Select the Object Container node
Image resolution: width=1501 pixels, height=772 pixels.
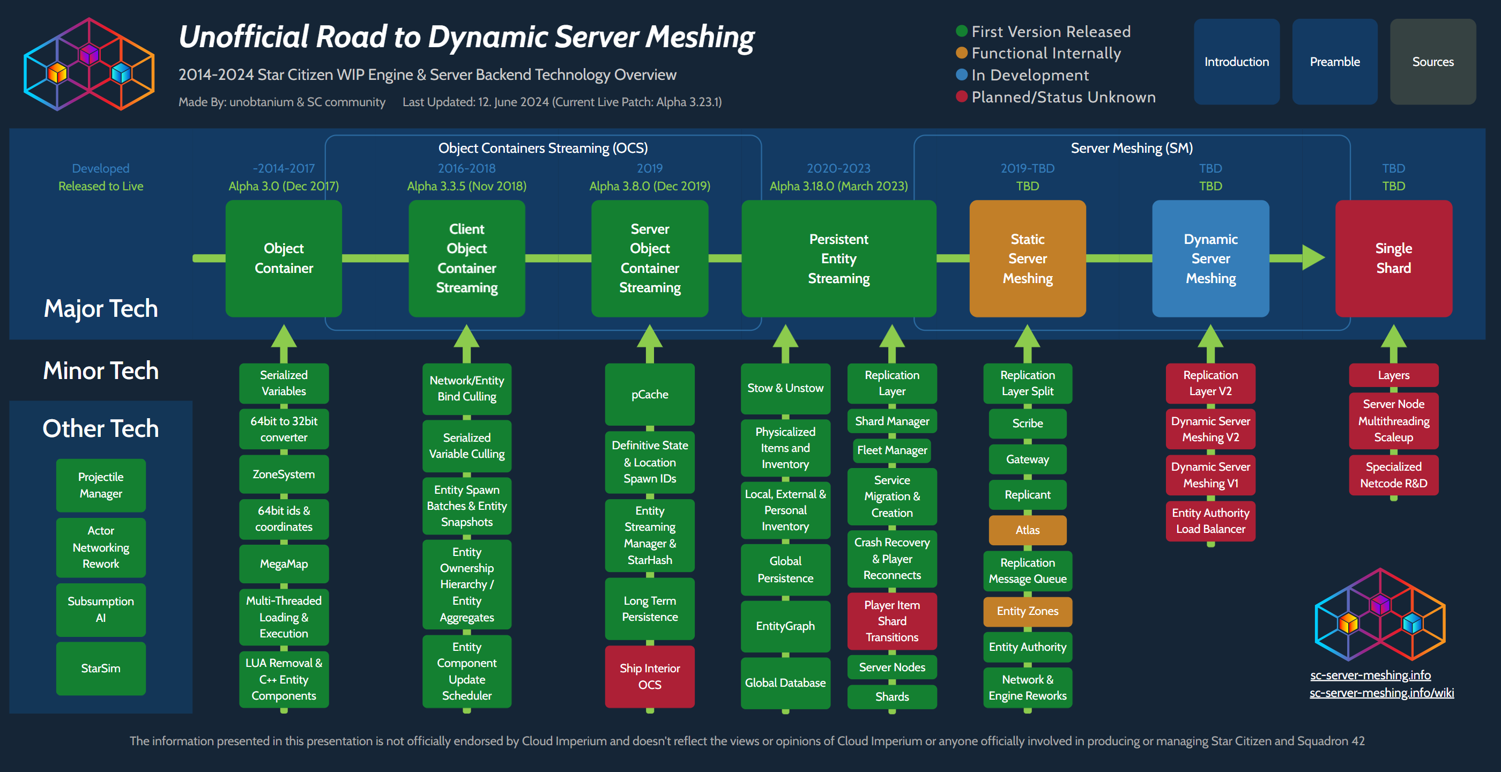284,258
